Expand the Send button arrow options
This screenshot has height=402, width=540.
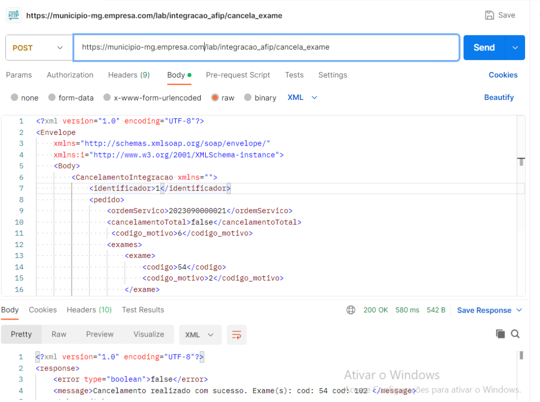point(515,47)
